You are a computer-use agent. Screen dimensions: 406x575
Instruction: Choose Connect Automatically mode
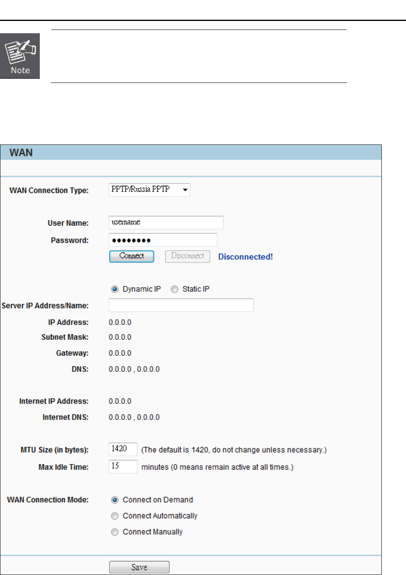click(115, 516)
